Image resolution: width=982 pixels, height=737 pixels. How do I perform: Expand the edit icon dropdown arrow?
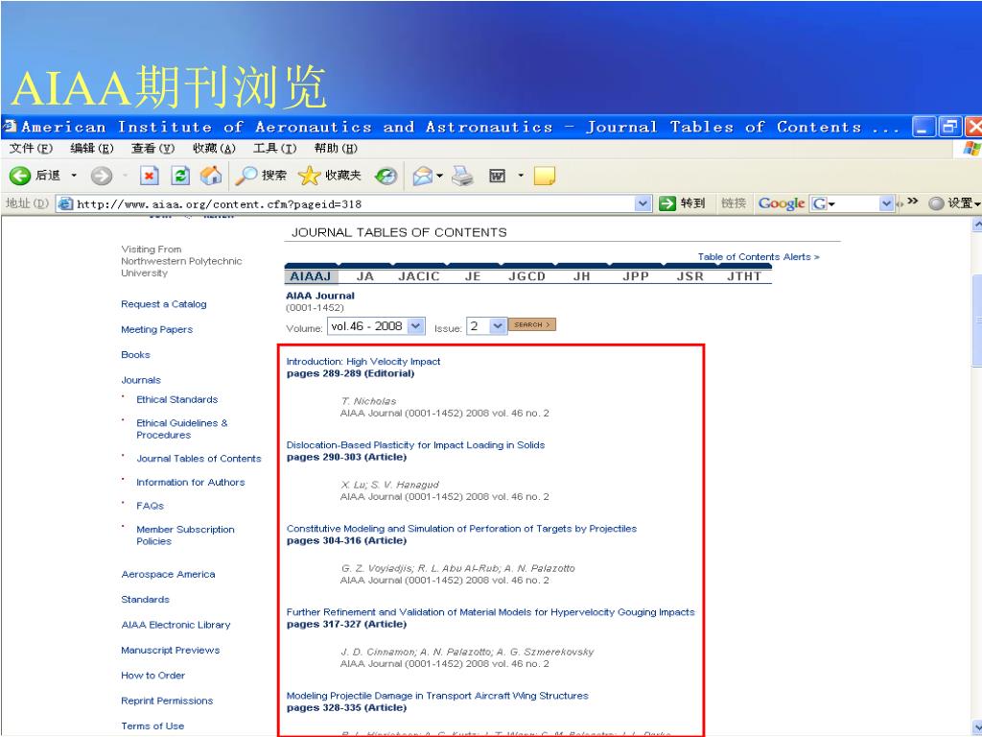click(521, 177)
